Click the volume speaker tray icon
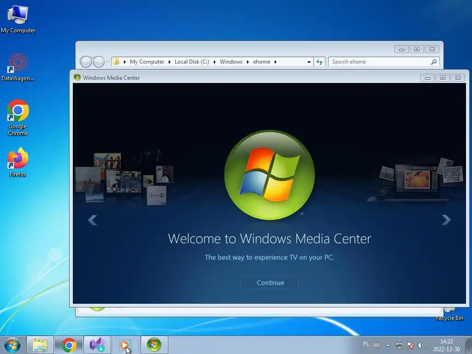472x354 pixels. (x=421, y=345)
